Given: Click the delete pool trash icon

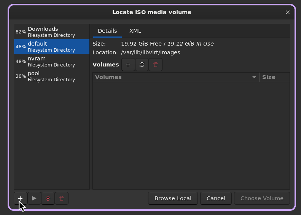Looking at the screenshot, I should coord(62,198).
